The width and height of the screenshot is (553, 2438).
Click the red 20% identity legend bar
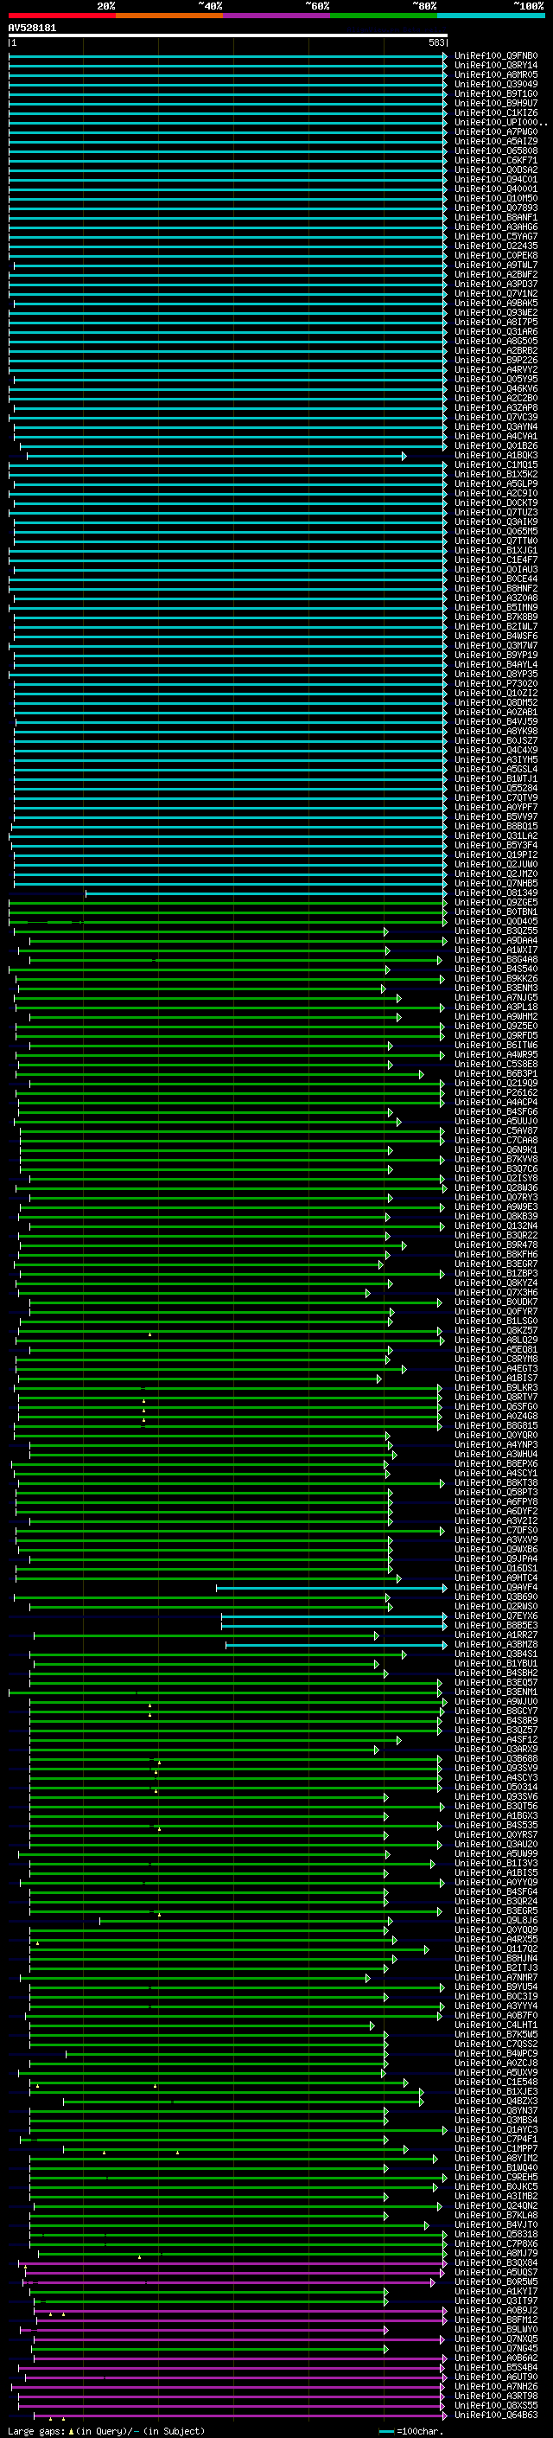[x=62, y=16]
